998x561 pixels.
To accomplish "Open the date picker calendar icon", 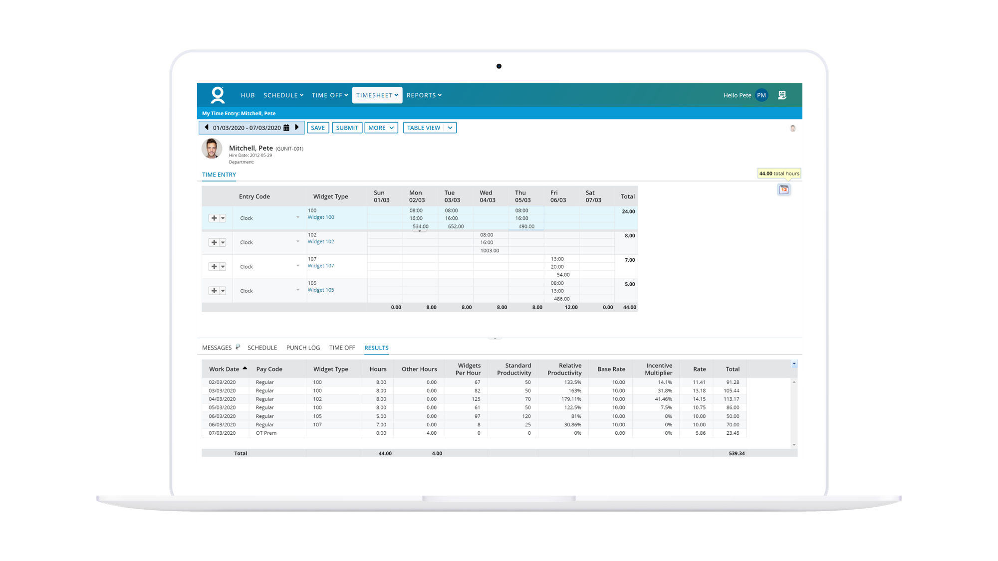I will [286, 128].
